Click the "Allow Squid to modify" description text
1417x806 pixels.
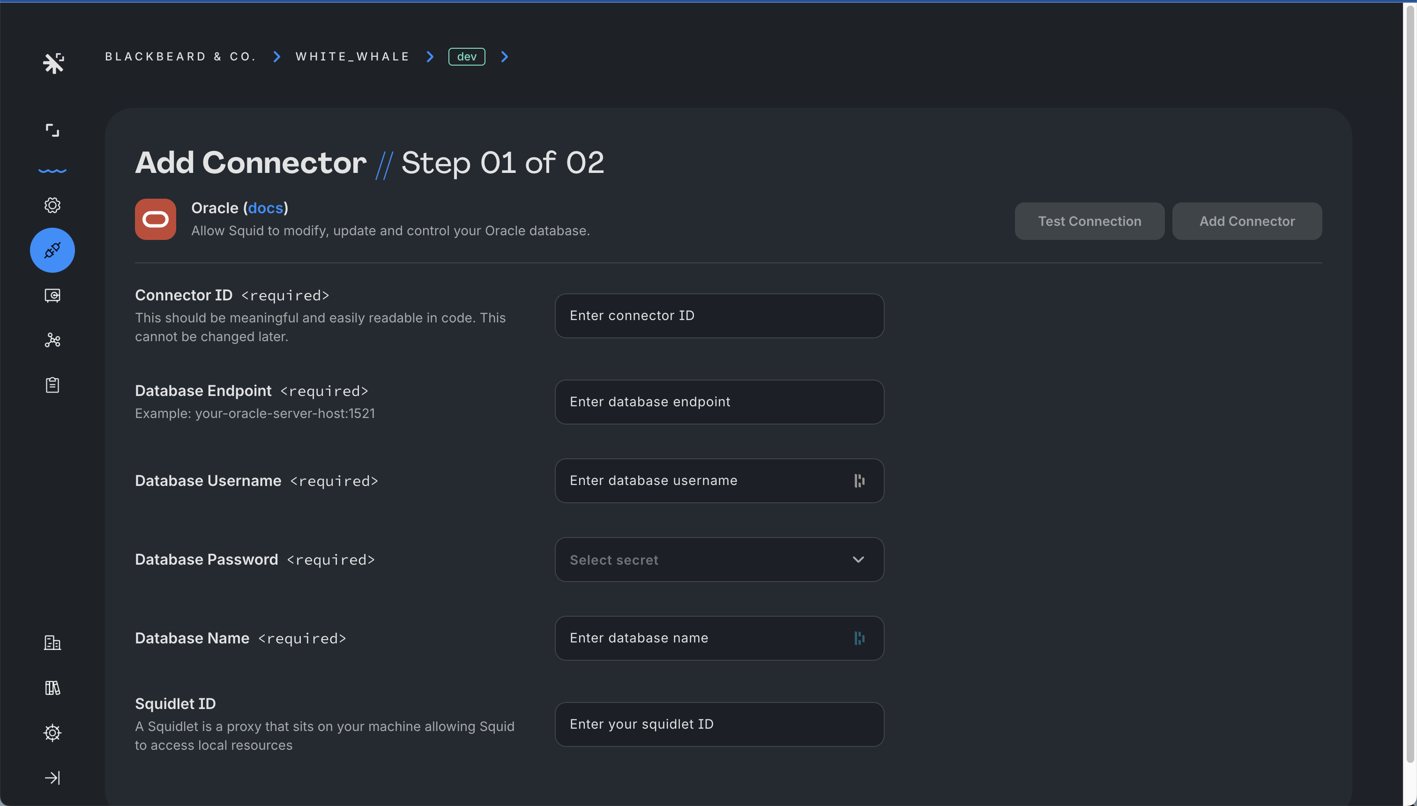coord(390,231)
